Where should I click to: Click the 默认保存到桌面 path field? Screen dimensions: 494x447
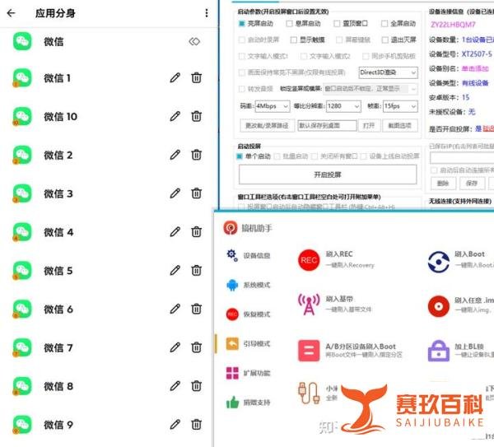[327, 125]
